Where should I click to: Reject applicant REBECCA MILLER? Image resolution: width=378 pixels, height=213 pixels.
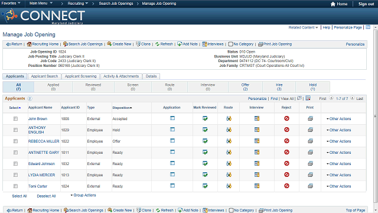[286, 141]
